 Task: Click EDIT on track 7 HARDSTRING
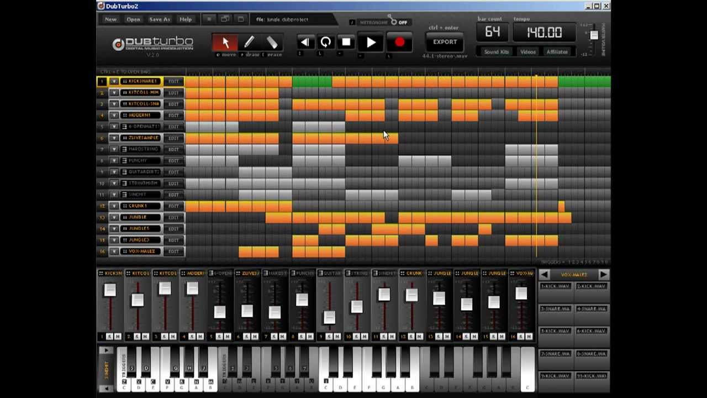coord(173,149)
